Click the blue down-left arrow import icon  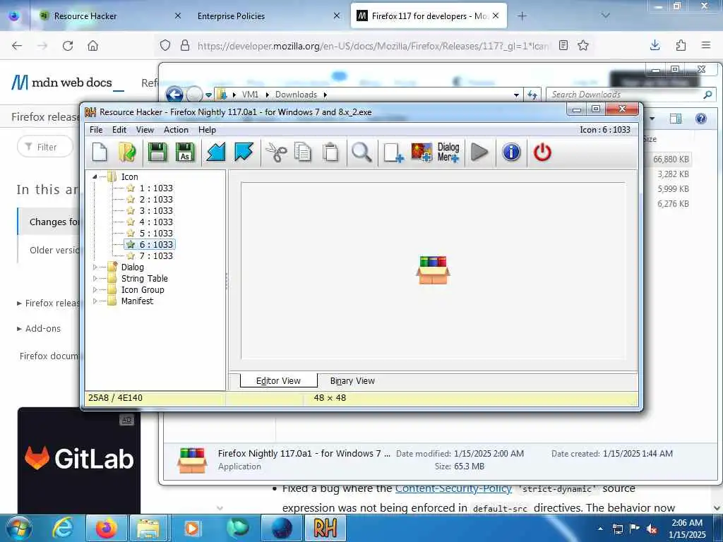tap(216, 152)
